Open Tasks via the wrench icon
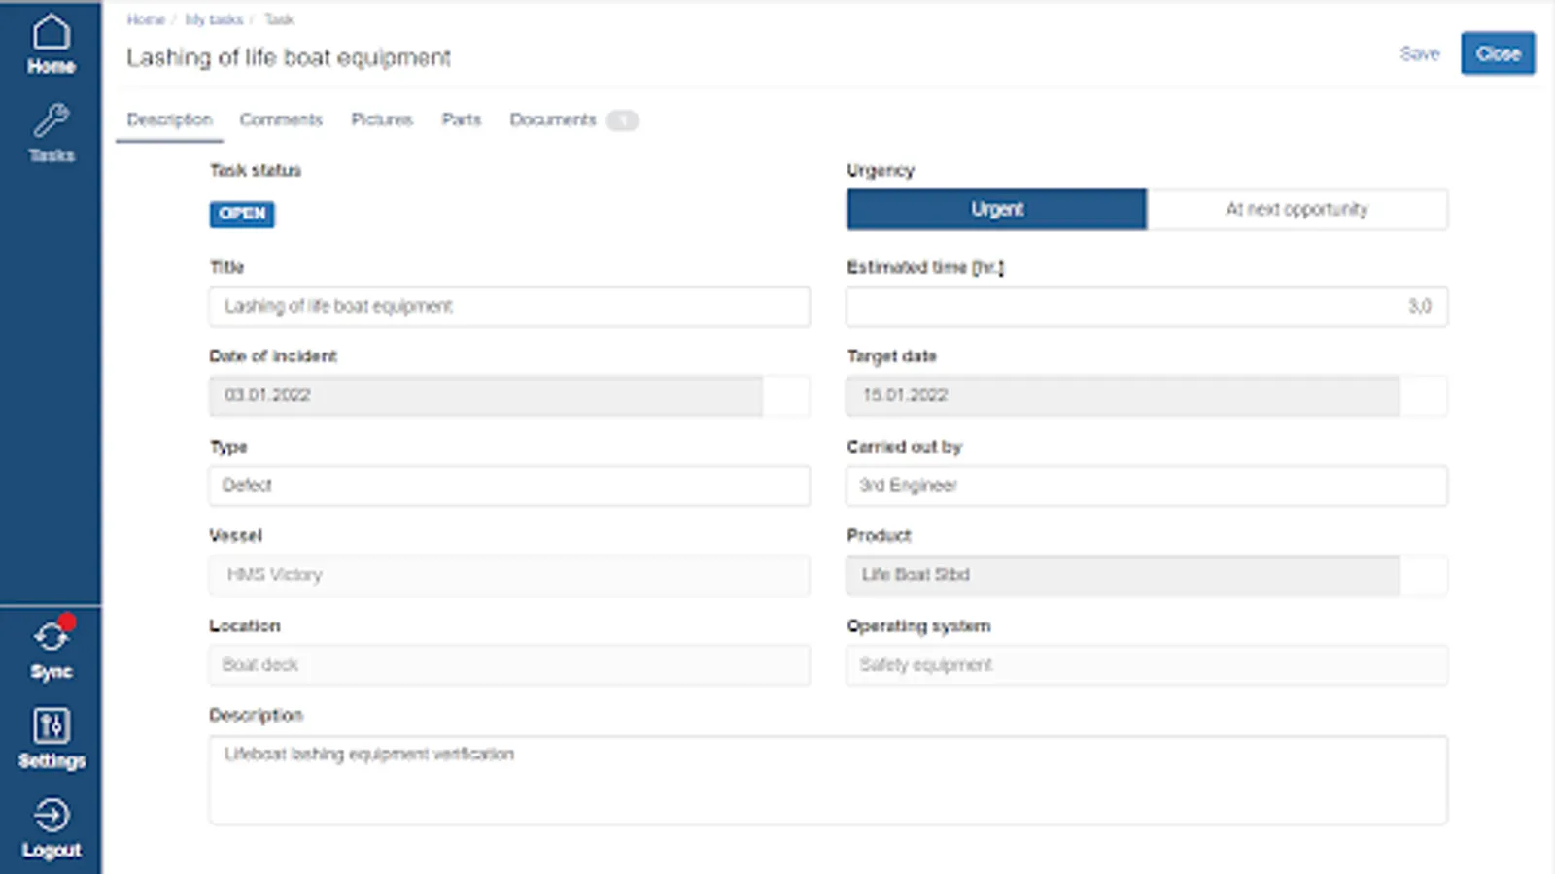The image size is (1555, 874). click(52, 122)
